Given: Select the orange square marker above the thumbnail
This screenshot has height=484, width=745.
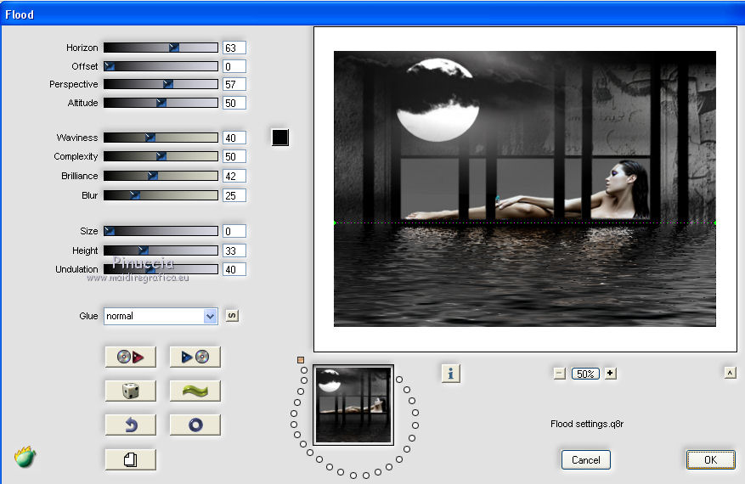Looking at the screenshot, I should pos(301,360).
